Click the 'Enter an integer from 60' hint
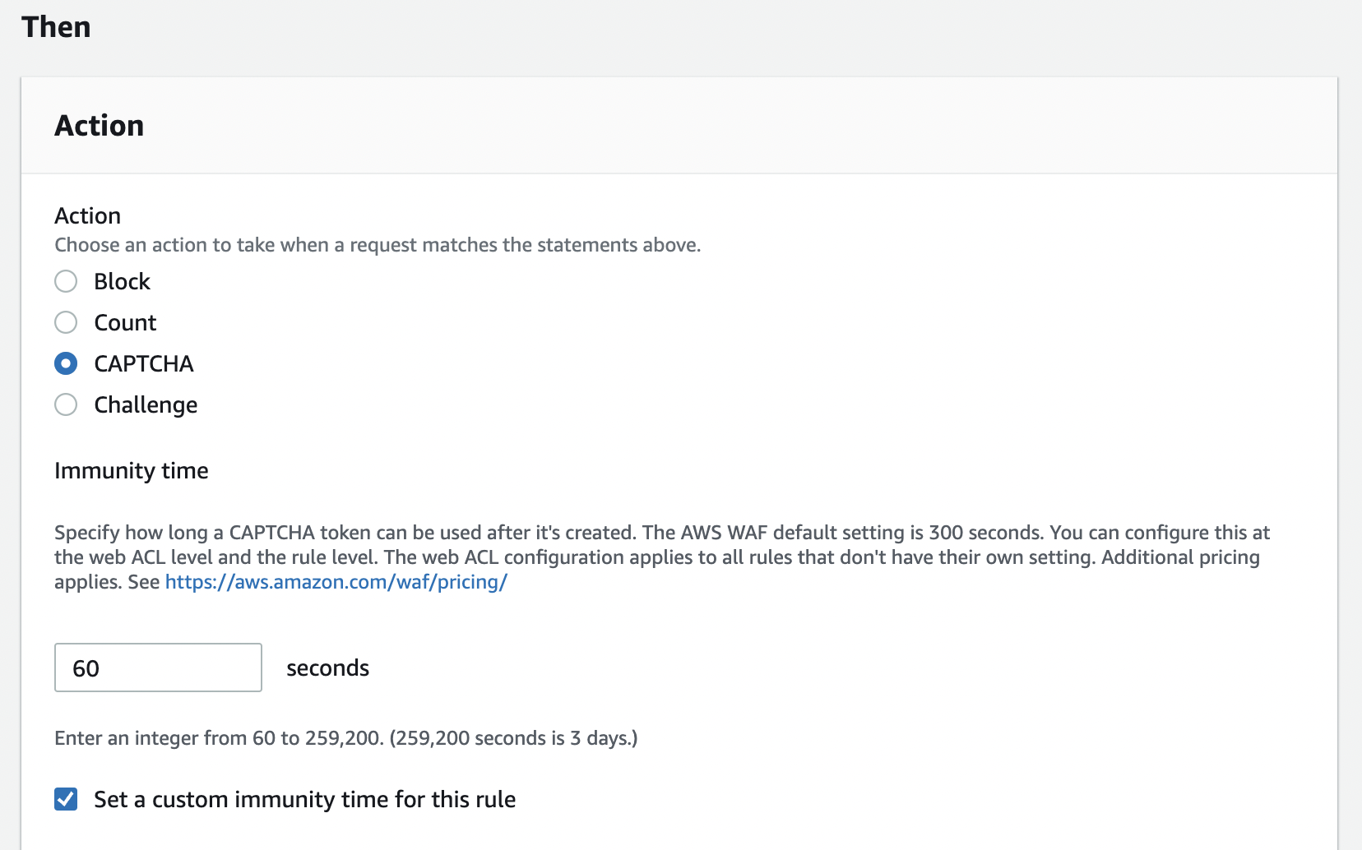The image size is (1362, 850). coord(346,738)
